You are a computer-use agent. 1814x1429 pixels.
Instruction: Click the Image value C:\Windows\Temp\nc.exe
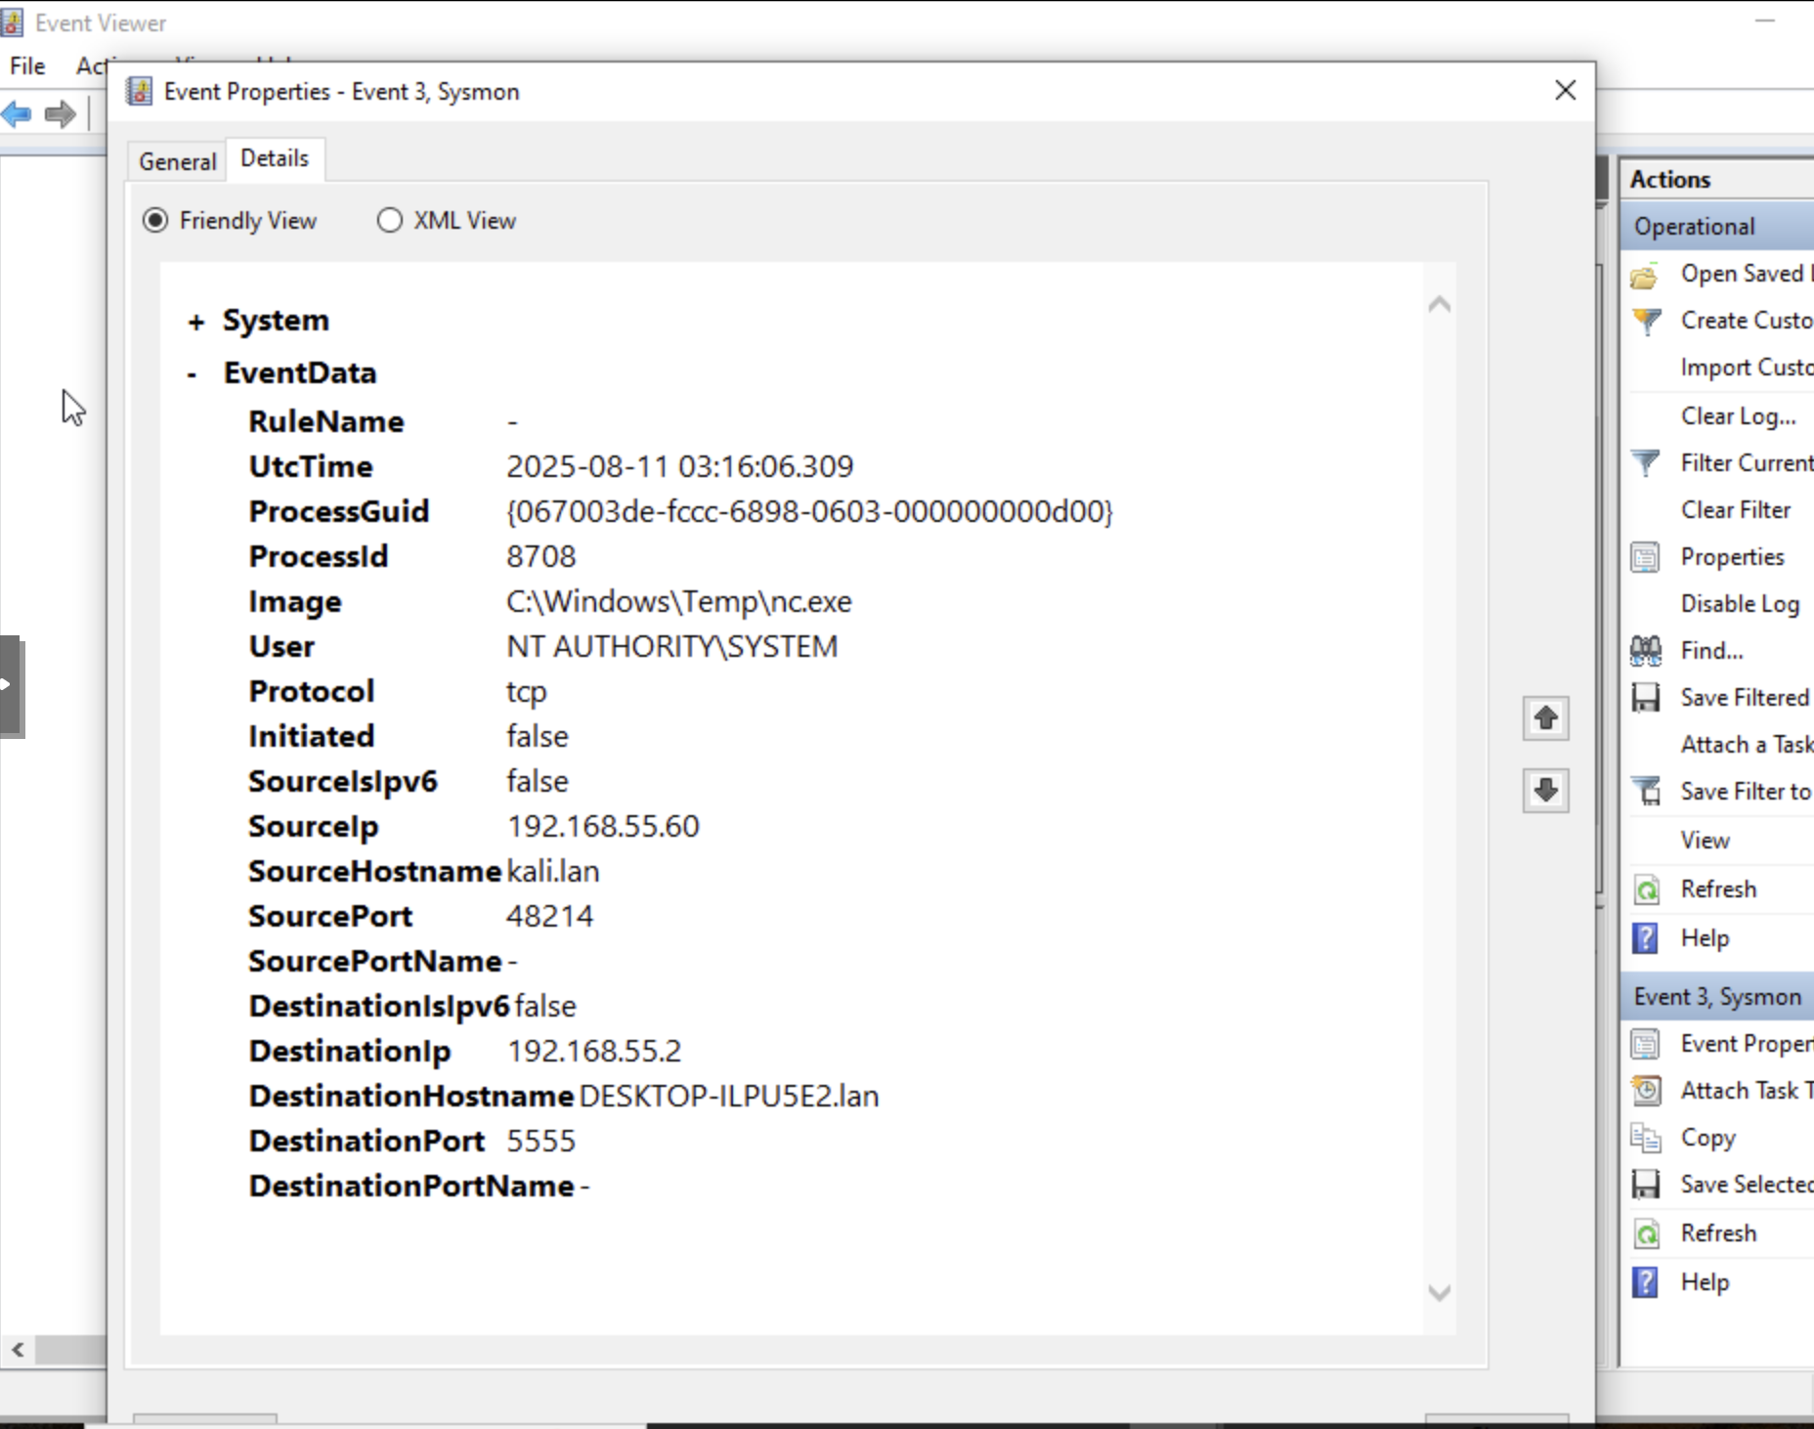(679, 601)
